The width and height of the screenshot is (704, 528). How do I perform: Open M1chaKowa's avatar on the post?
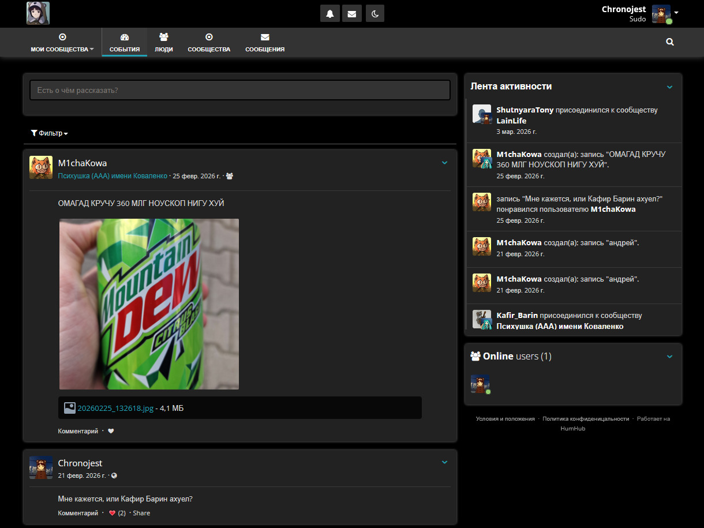(41, 167)
